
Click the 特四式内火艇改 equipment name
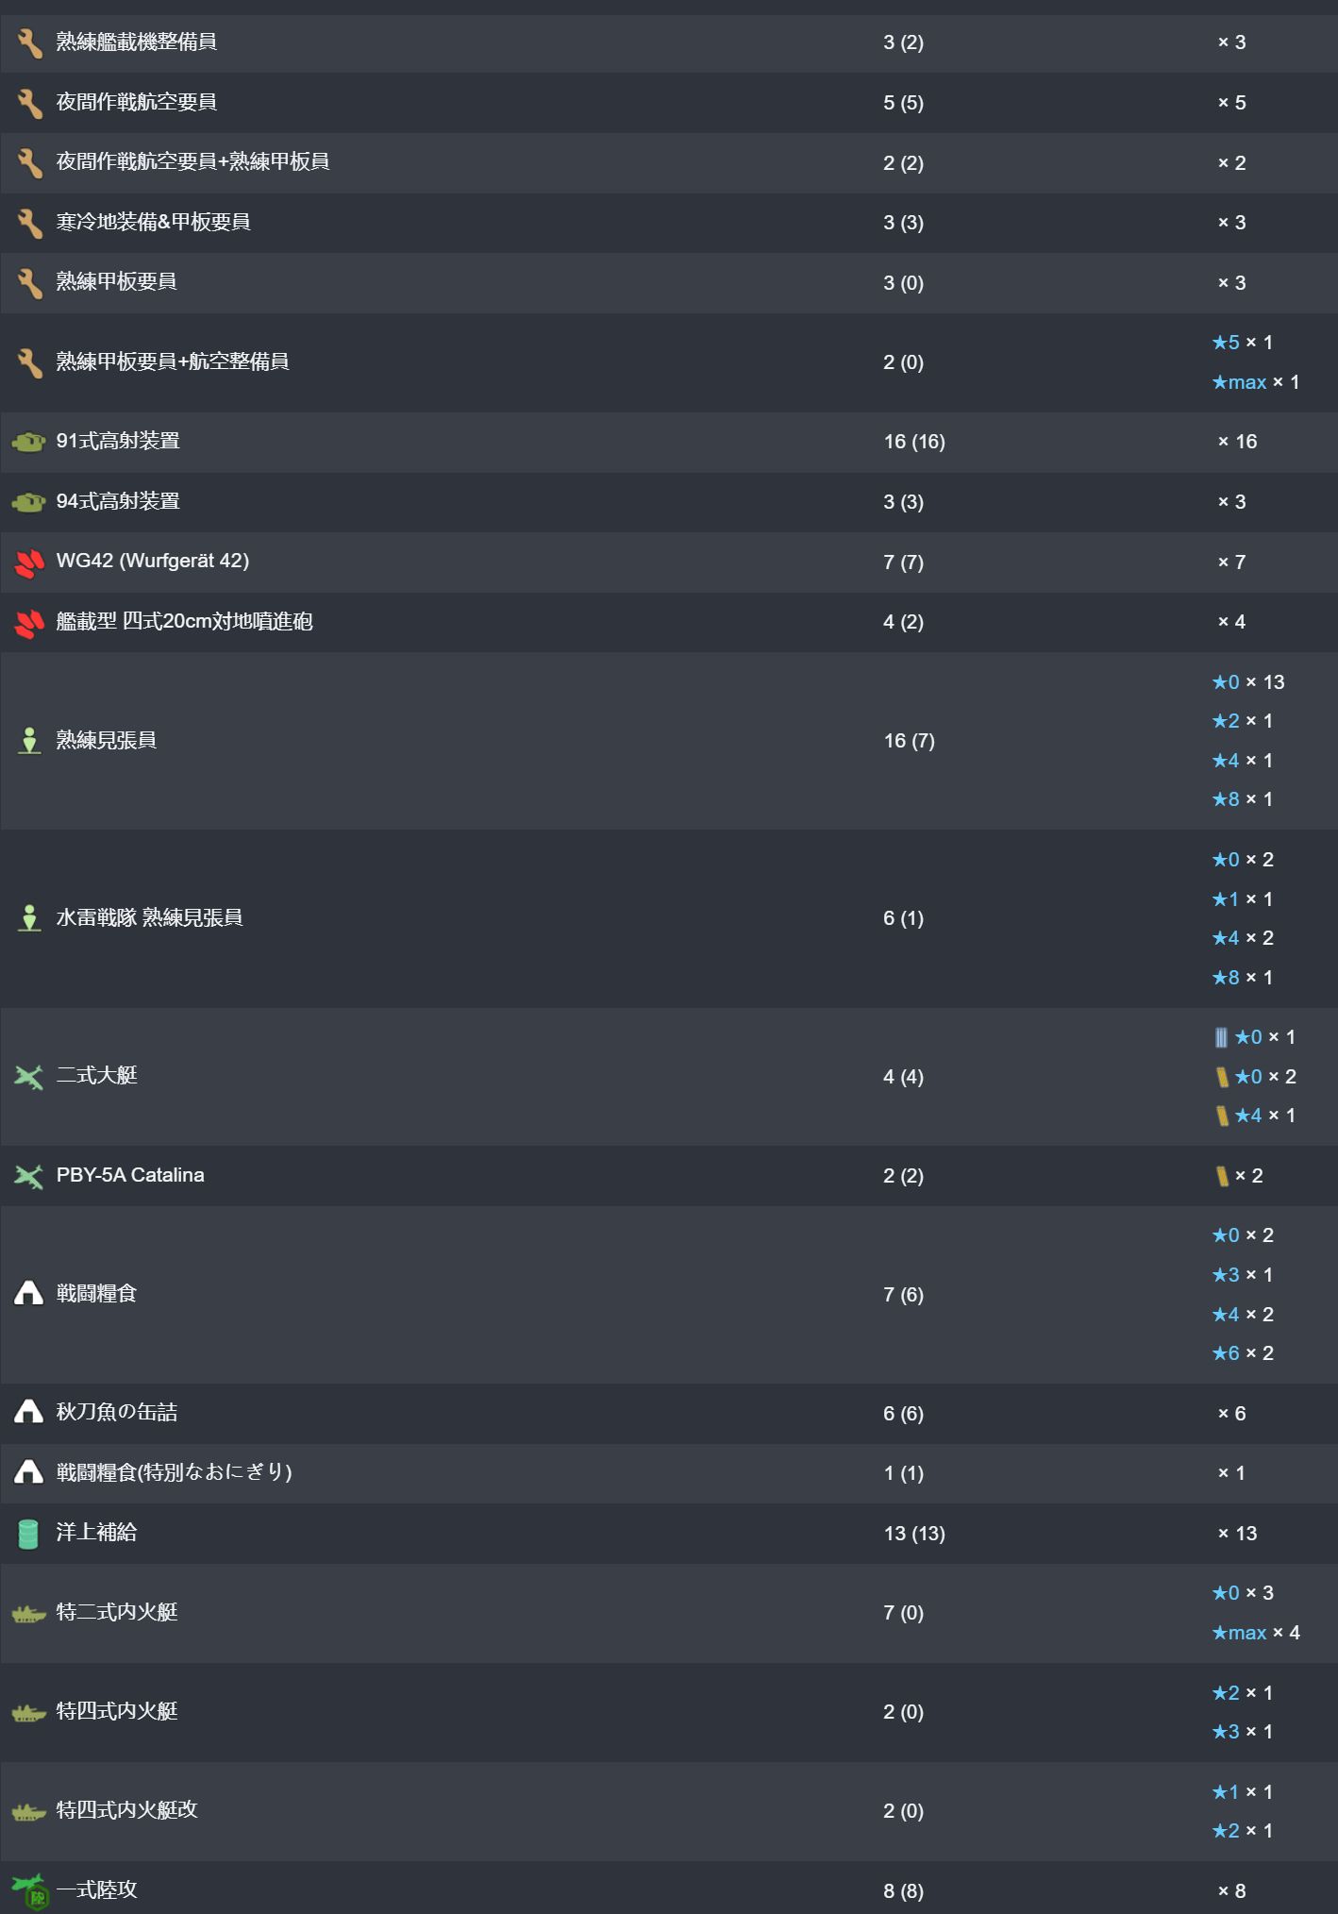[x=126, y=1810]
